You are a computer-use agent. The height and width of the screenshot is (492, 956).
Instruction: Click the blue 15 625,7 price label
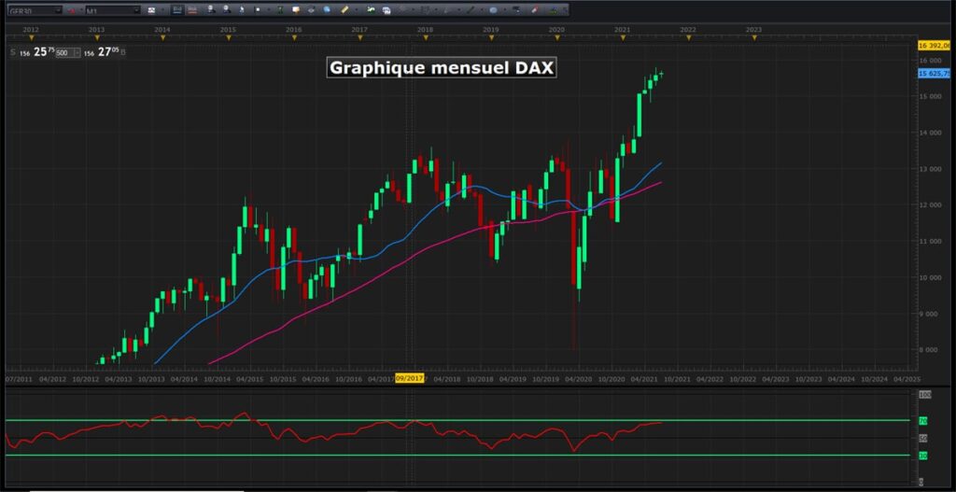[x=934, y=73]
